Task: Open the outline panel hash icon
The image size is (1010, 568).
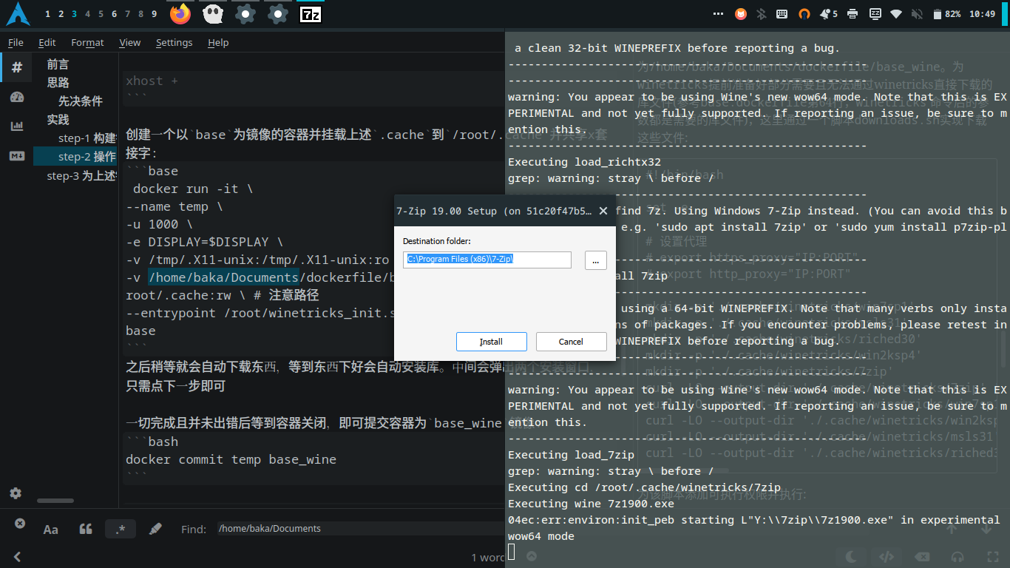Action: [x=16, y=67]
